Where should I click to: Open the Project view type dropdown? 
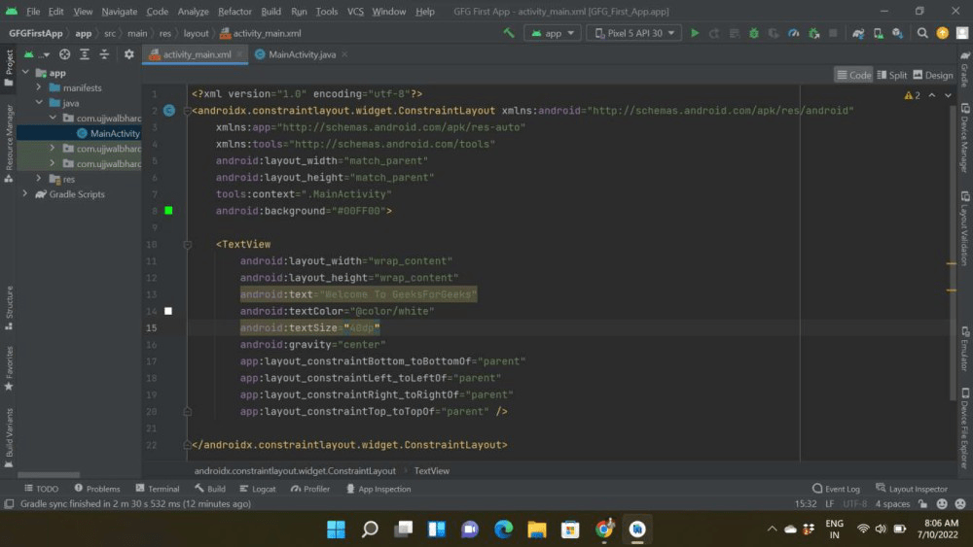35,54
